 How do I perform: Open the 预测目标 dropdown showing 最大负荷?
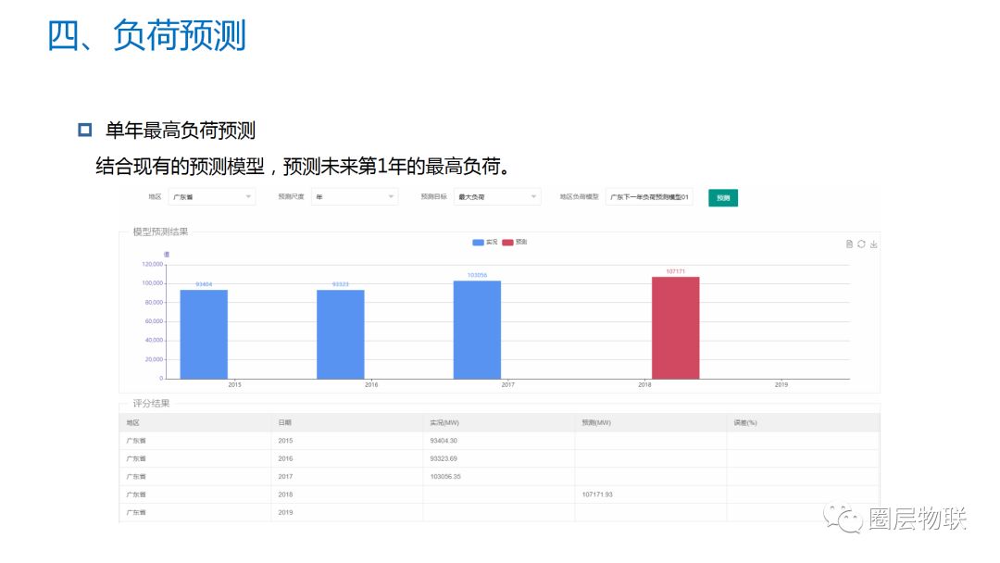click(497, 197)
